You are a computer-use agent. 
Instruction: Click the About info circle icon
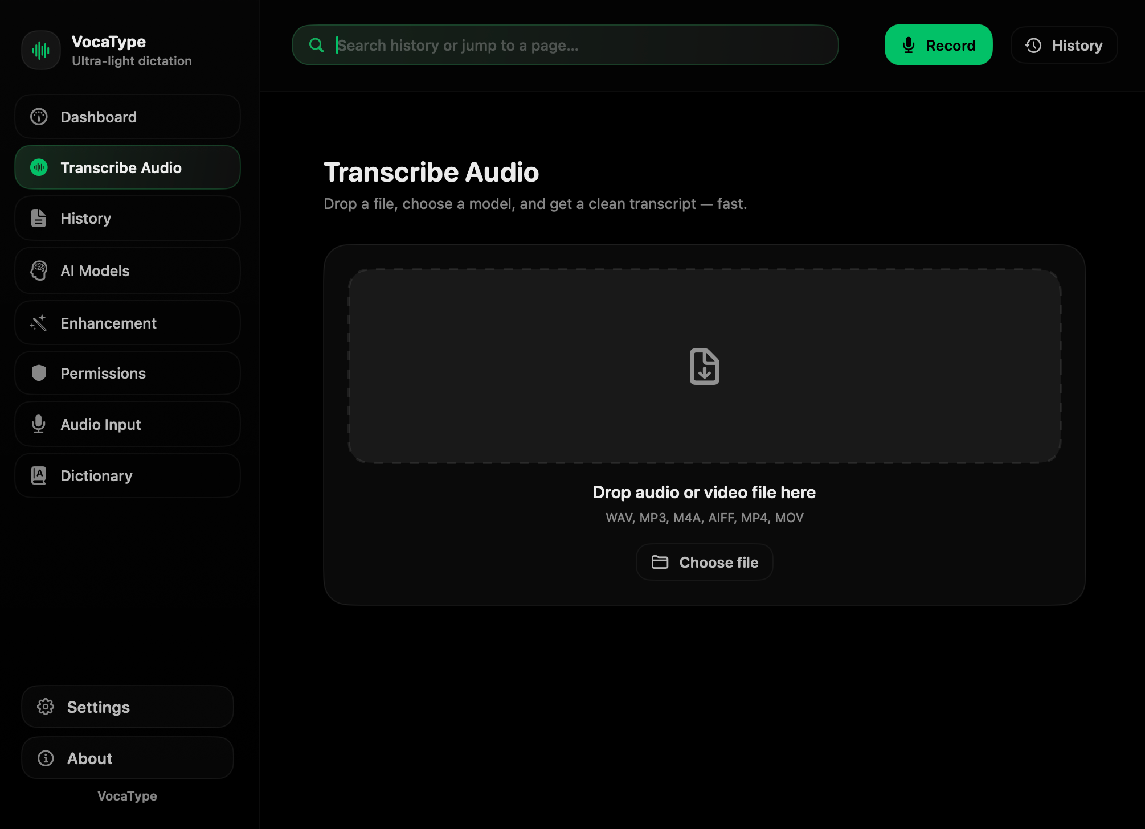coord(46,758)
